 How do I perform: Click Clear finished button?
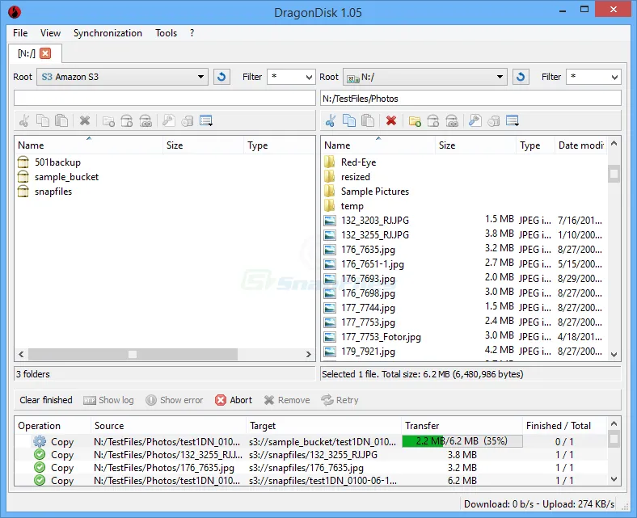pyautogui.click(x=46, y=400)
